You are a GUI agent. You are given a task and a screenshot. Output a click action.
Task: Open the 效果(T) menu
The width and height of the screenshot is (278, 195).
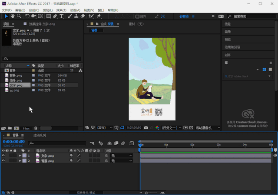point(61,10)
